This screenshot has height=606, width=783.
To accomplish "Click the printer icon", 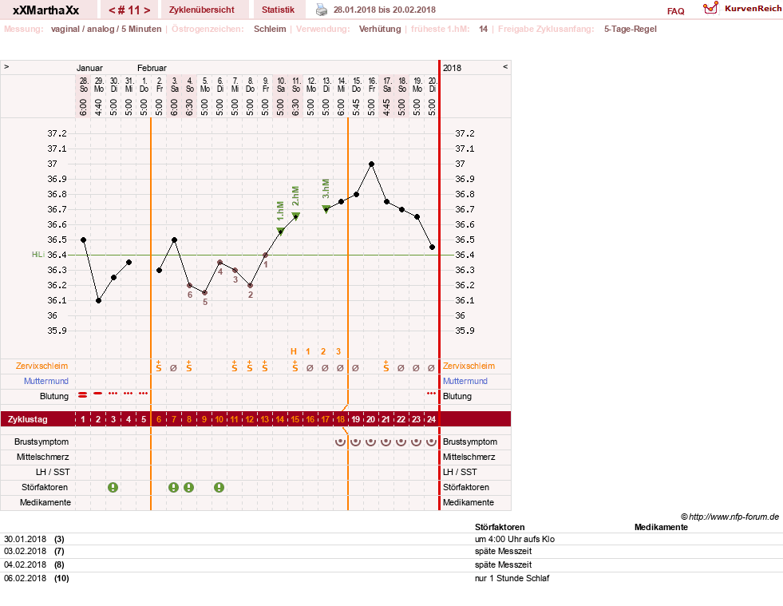I will [322, 10].
